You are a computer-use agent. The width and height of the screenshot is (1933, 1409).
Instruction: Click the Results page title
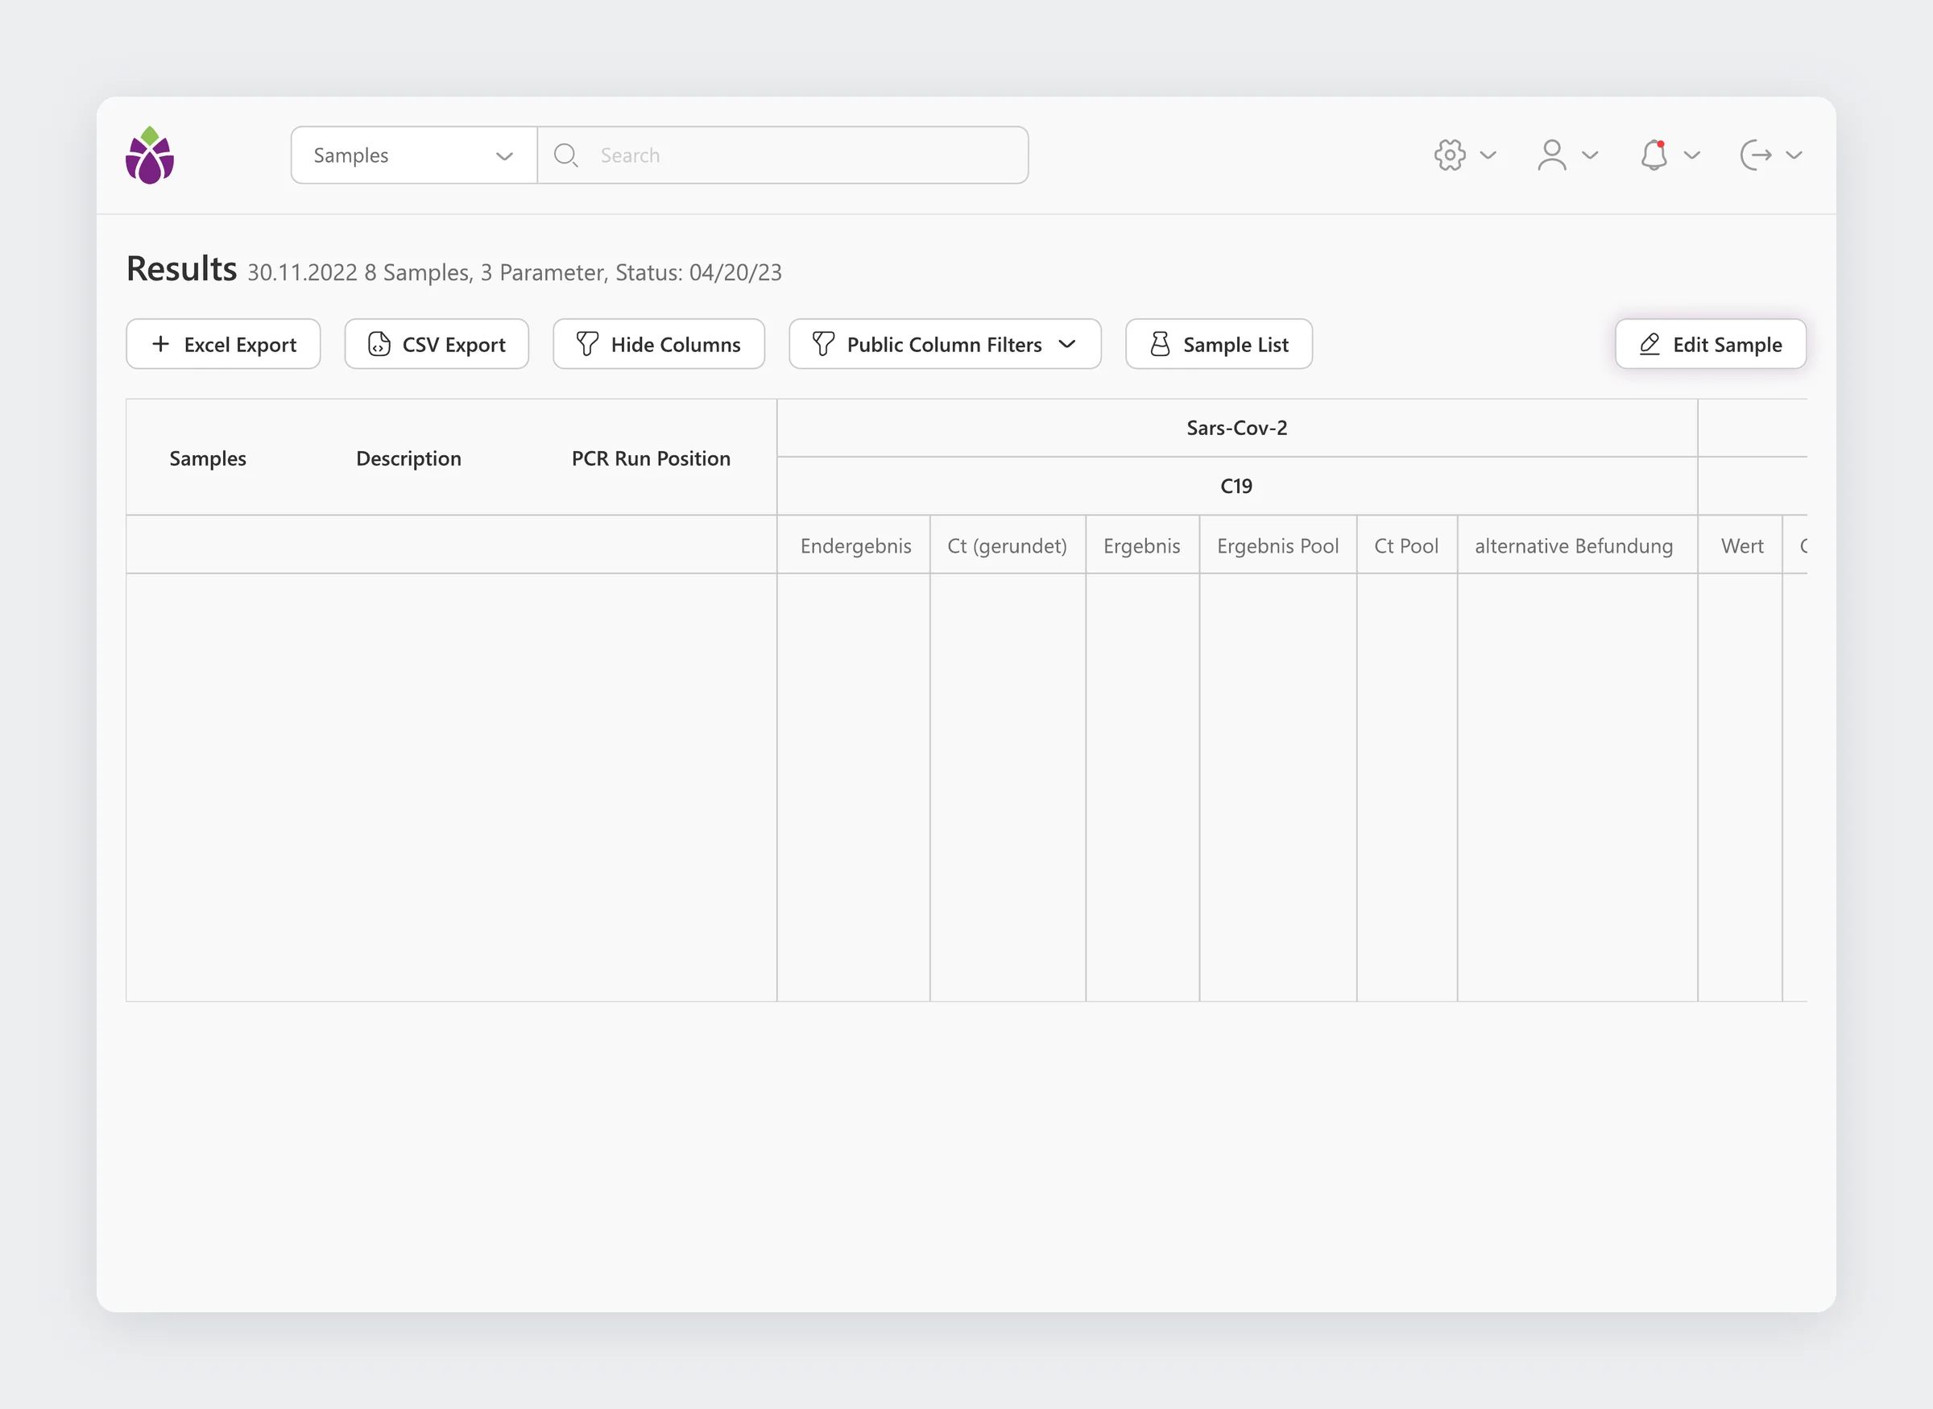click(181, 268)
